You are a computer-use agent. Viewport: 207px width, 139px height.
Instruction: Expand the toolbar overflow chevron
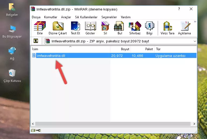coord(195,21)
